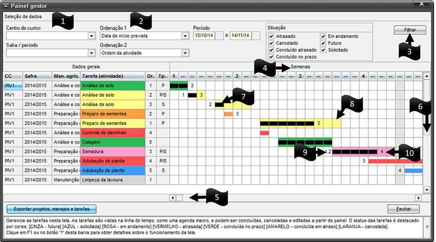Expand the Centro de custos dropdown
The image size is (436, 242).
(91, 36)
